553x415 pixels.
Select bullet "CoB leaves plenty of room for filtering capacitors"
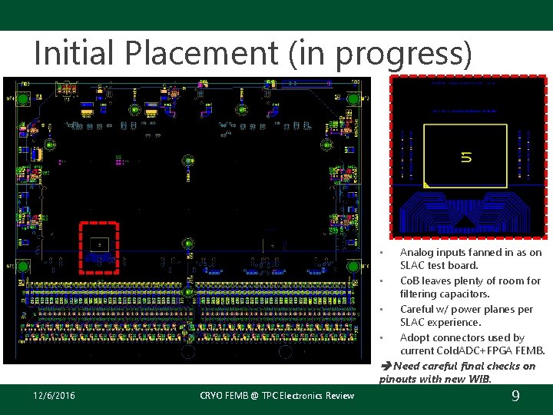pos(470,287)
